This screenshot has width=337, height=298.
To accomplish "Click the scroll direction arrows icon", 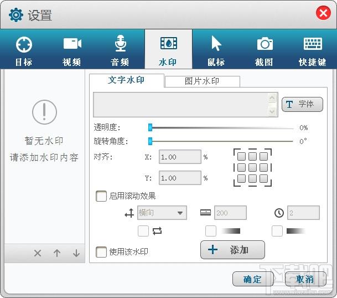I will 129,213.
